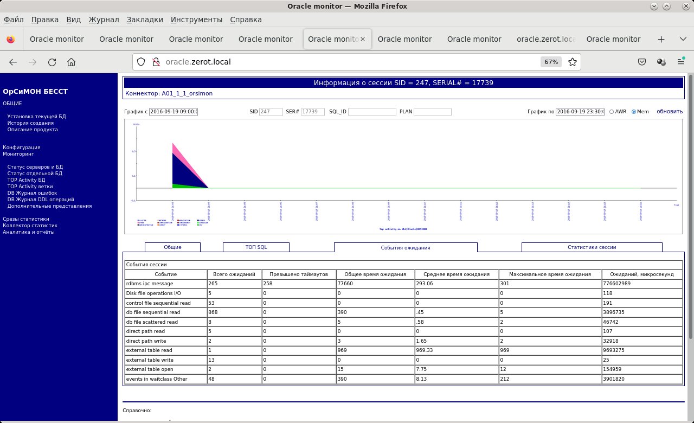The height and width of the screenshot is (423, 694).
Task: Open the Pocket save icon
Action: (641, 62)
